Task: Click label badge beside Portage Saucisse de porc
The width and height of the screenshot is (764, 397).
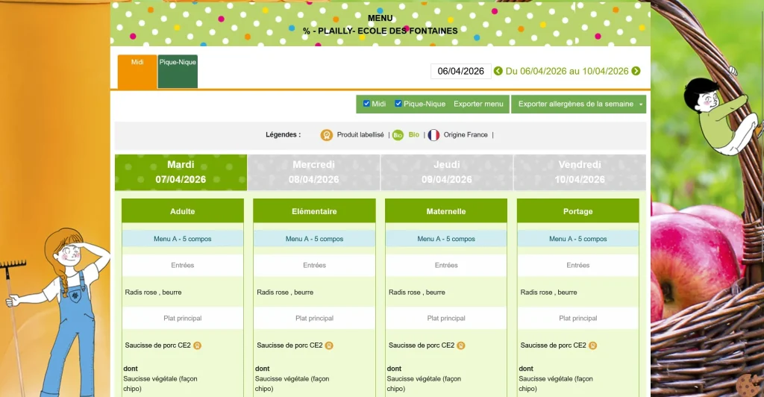Action: (x=592, y=346)
